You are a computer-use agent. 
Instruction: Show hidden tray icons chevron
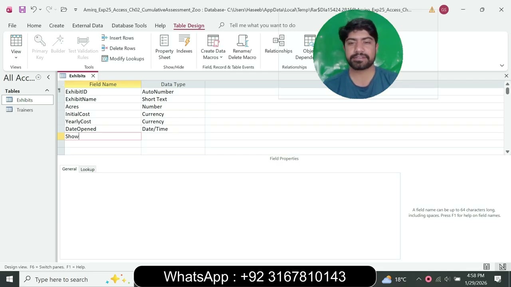[x=418, y=279]
